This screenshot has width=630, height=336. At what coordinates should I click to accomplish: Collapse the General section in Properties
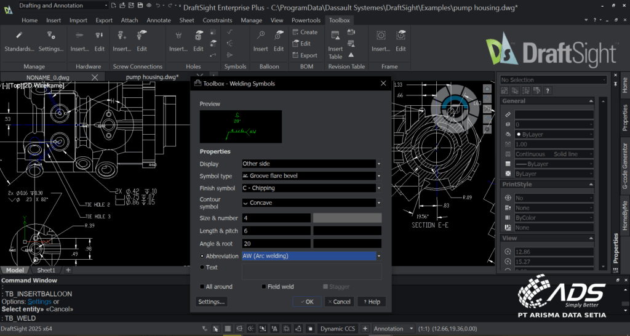point(591,101)
